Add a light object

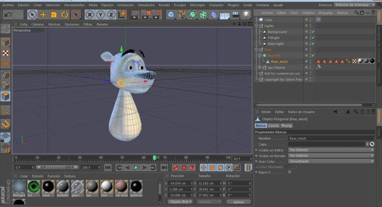246,15
